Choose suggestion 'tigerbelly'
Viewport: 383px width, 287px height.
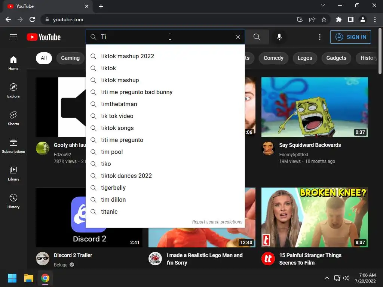point(165,188)
